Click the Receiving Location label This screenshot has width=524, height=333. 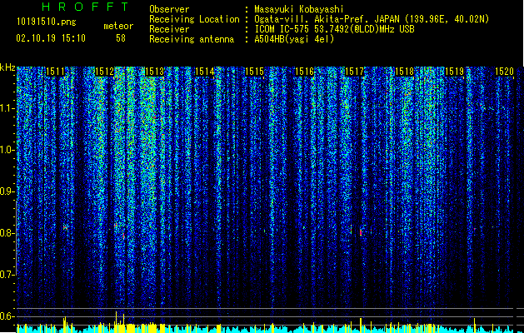click(194, 19)
